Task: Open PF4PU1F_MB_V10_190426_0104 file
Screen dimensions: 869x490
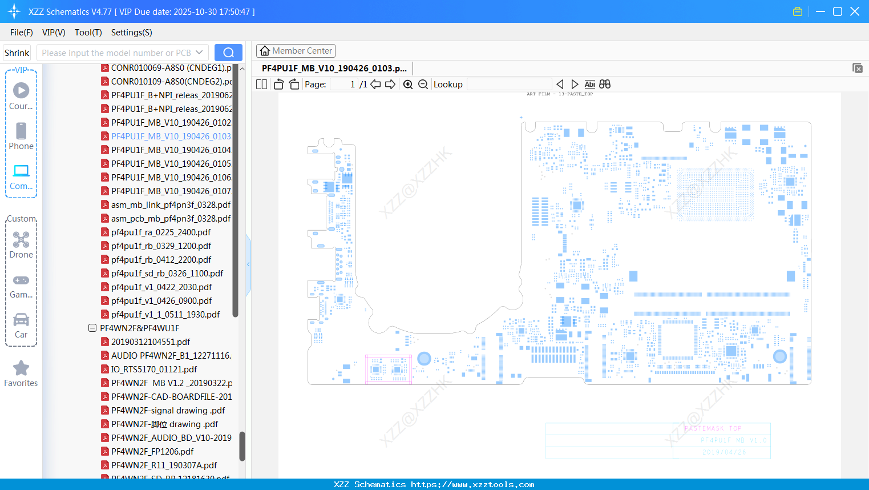Action: tap(171, 150)
